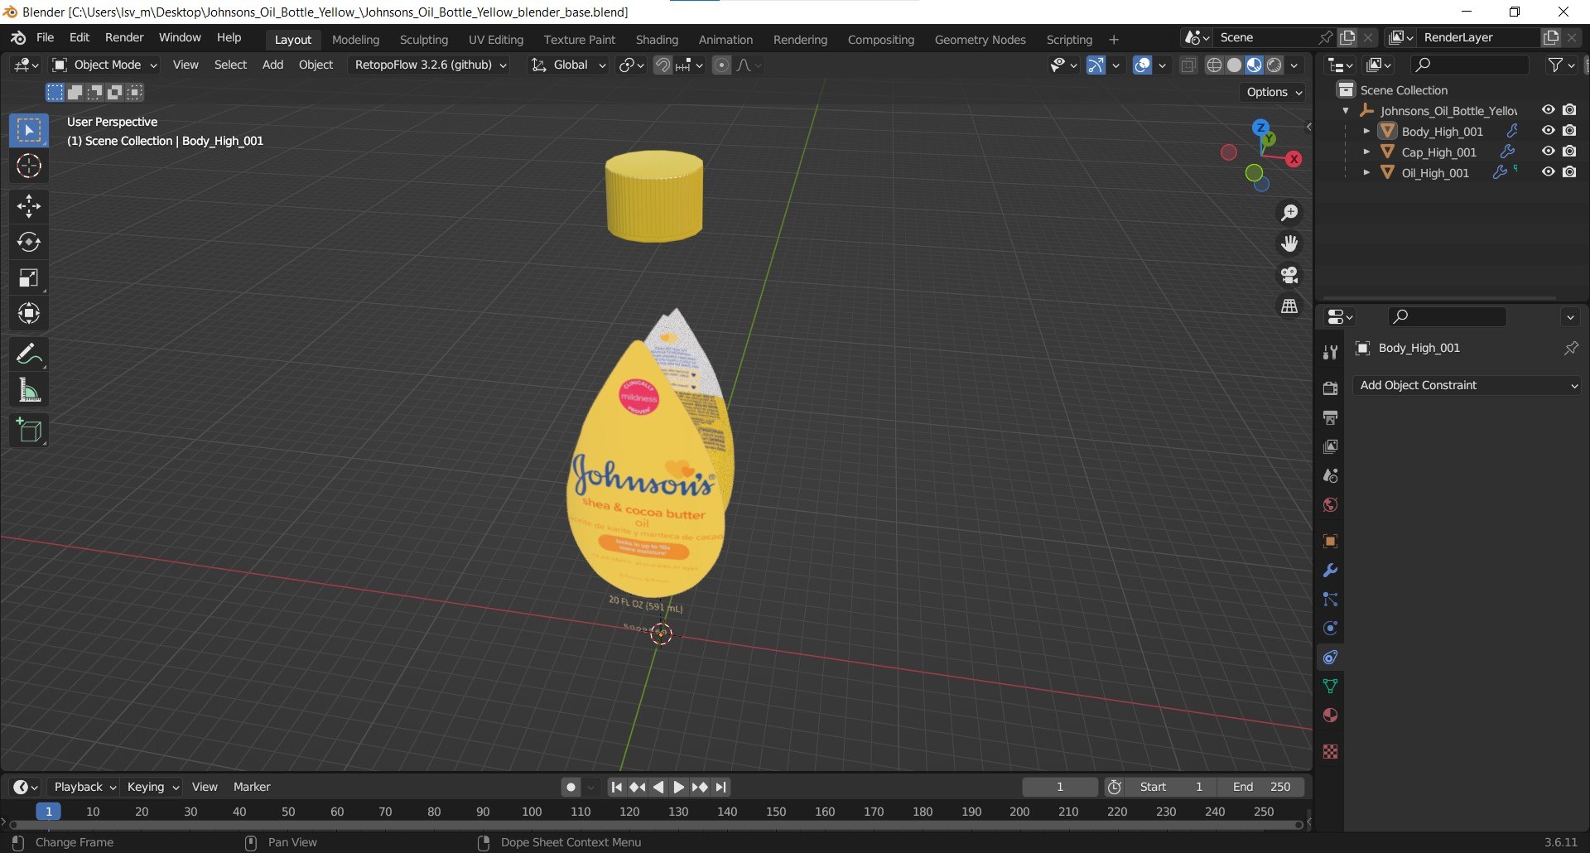Switch to the Modeling workspace tab

click(x=355, y=40)
